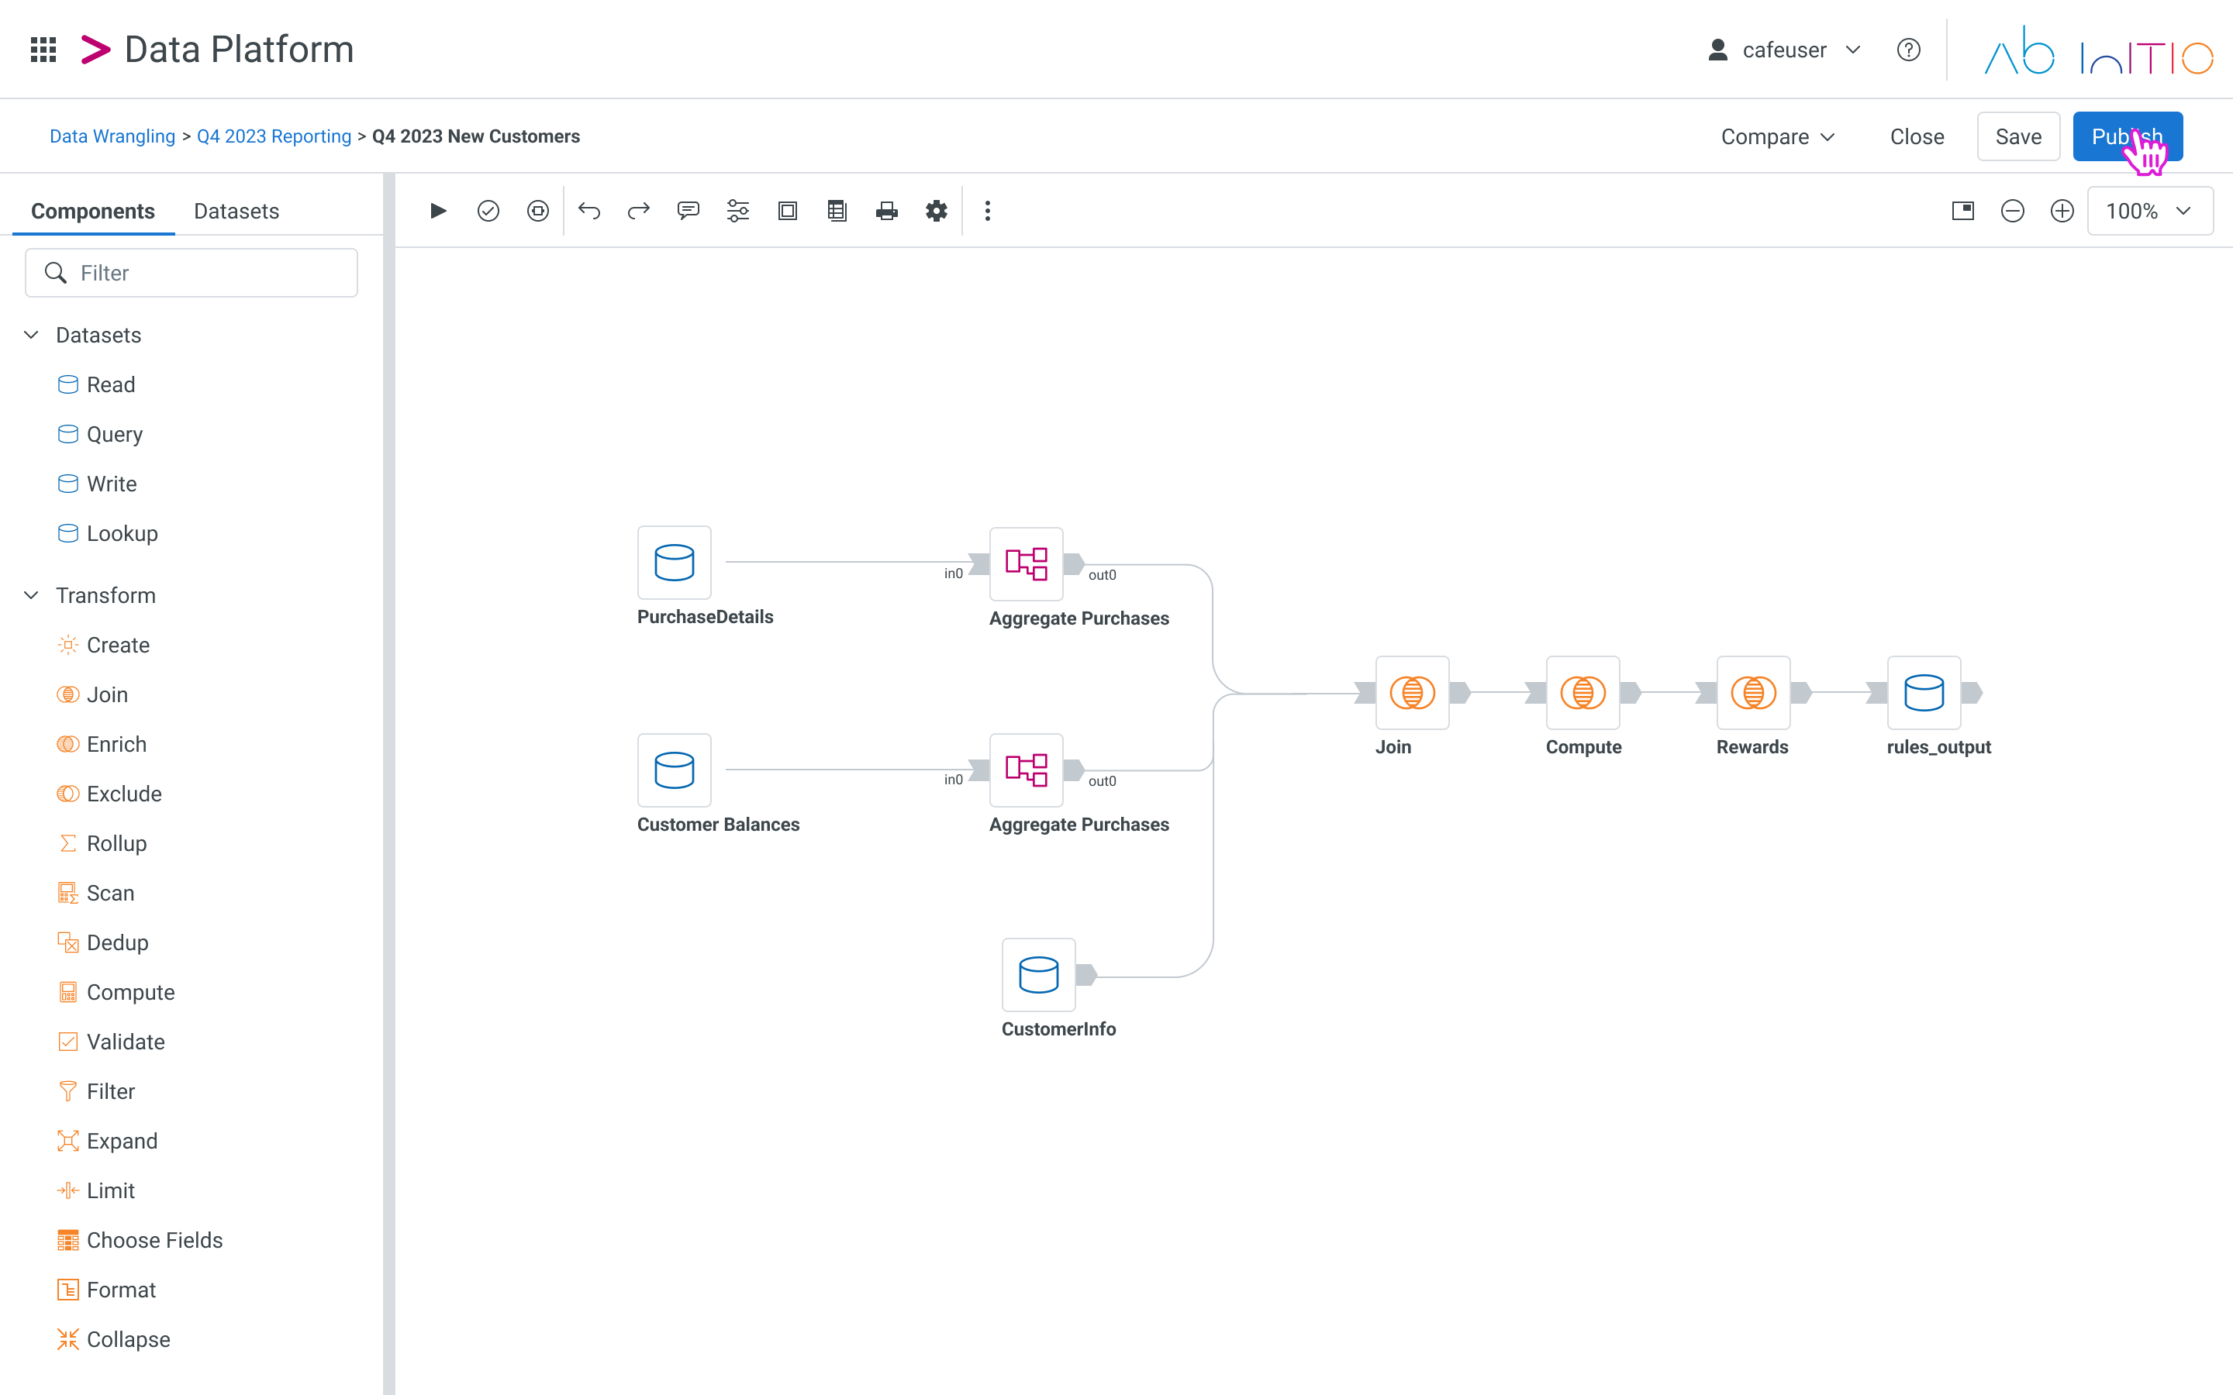Open the cafeuser account menu
This screenshot has width=2233, height=1395.
[x=1783, y=50]
